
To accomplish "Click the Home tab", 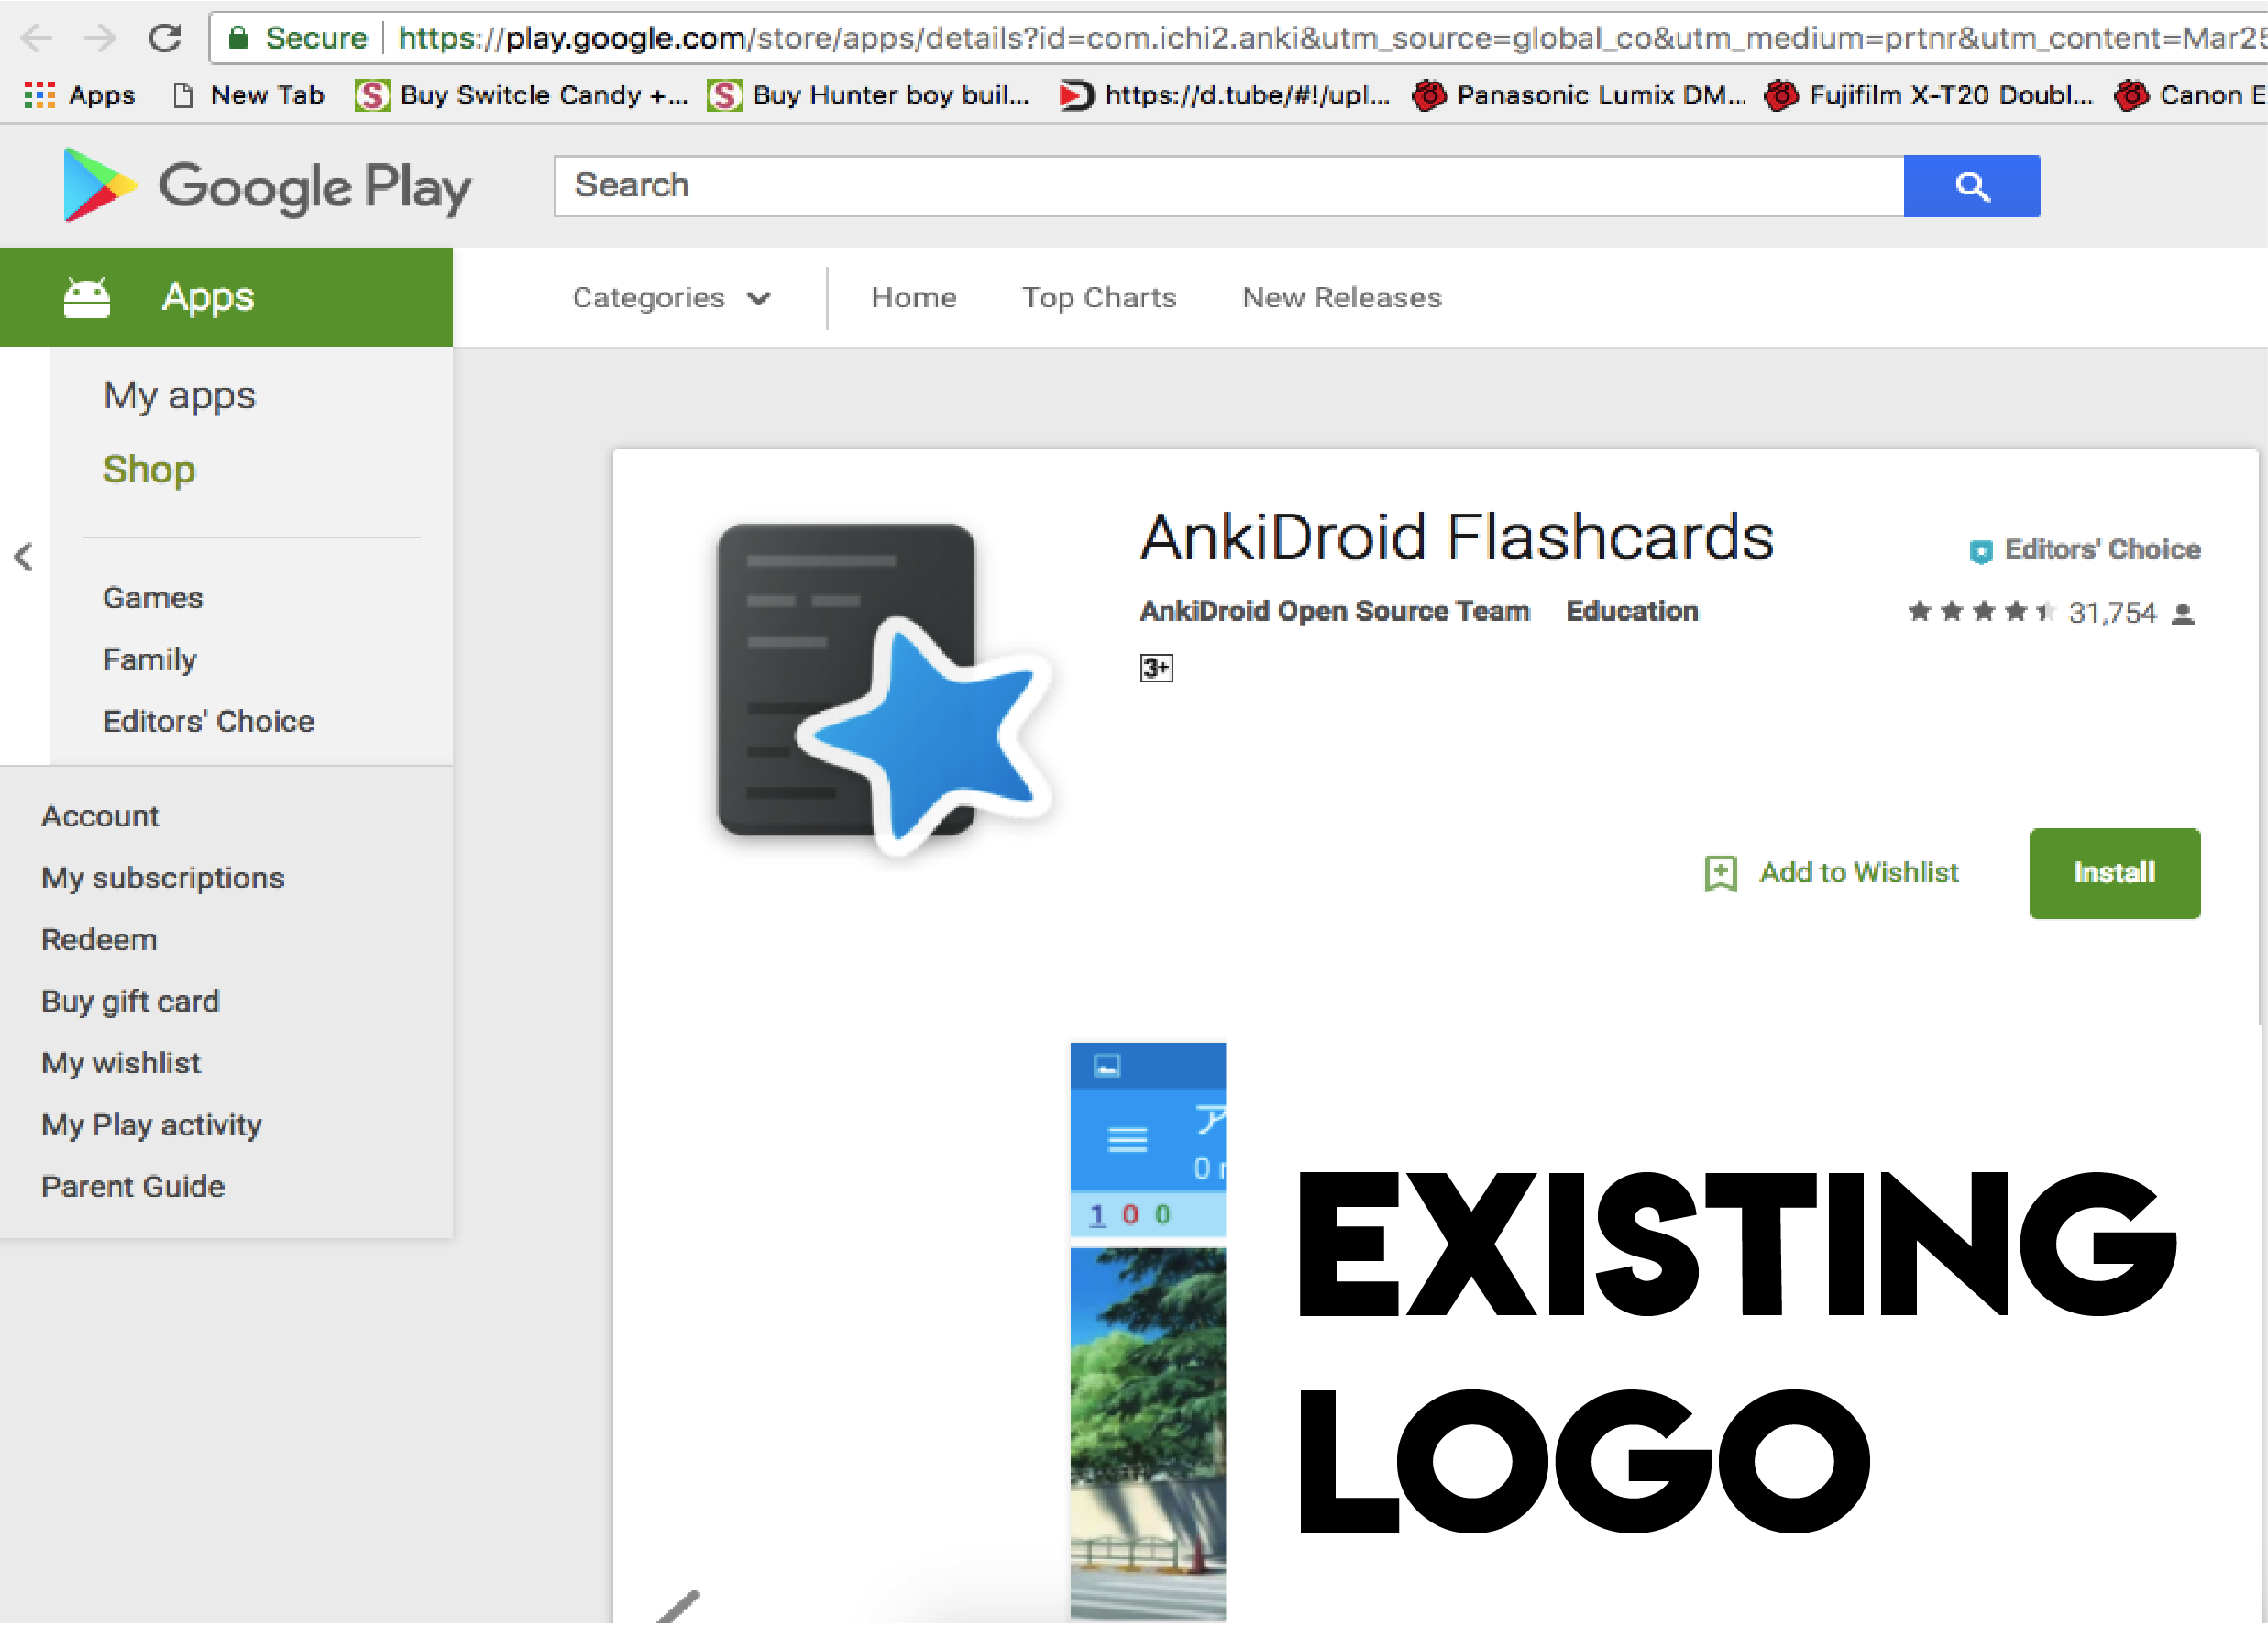I will [913, 297].
